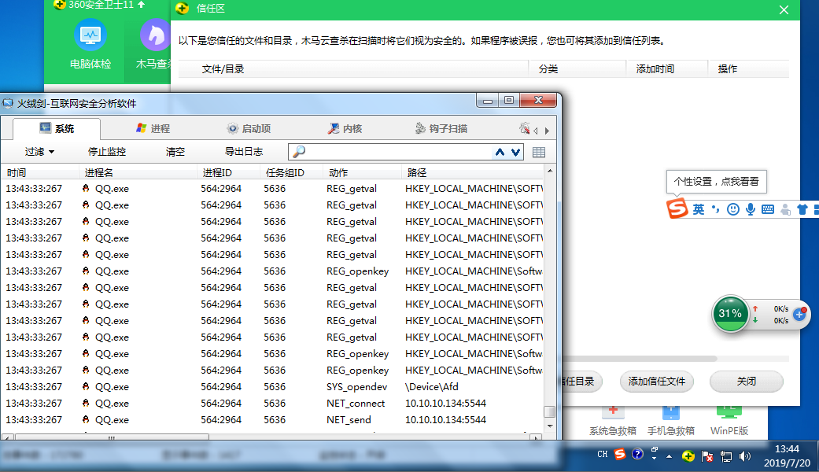
Task: Open 手机急救箱 tool in 360 window
Action: (x=671, y=422)
